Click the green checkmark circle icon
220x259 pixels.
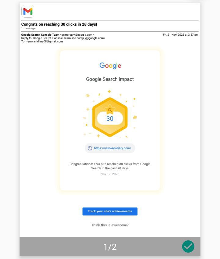[x=188, y=246]
